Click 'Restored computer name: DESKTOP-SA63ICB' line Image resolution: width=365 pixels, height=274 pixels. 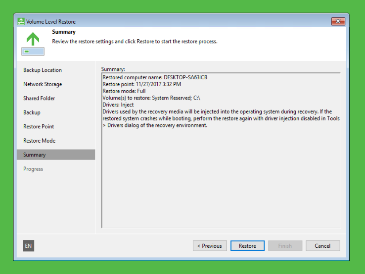(155, 77)
